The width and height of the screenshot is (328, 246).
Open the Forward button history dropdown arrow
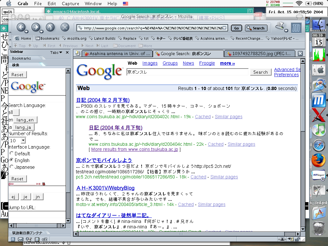41,32
